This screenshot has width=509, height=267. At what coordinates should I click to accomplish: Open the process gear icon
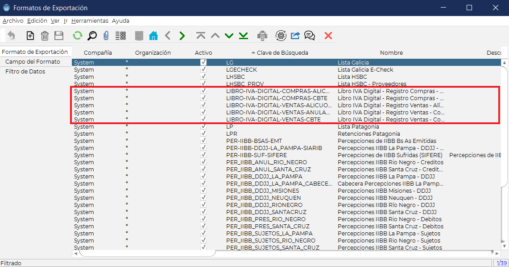pyautogui.click(x=281, y=36)
